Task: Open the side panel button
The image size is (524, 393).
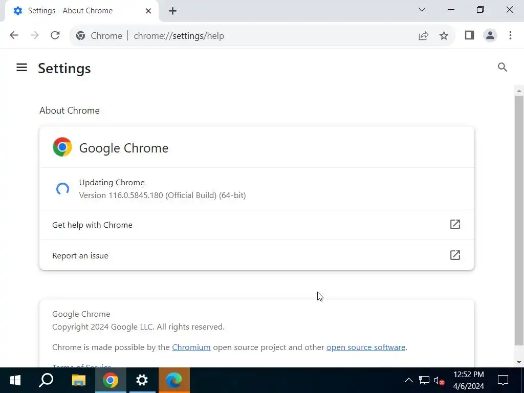Action: [470, 35]
